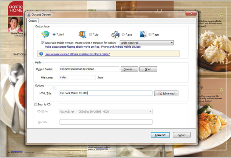Switch to the Output tab
This screenshot has height=158, width=231.
point(33,21)
